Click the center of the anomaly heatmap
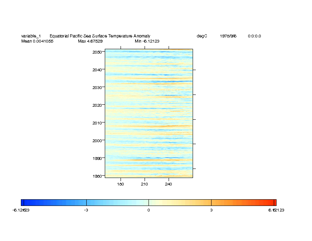 (149, 113)
